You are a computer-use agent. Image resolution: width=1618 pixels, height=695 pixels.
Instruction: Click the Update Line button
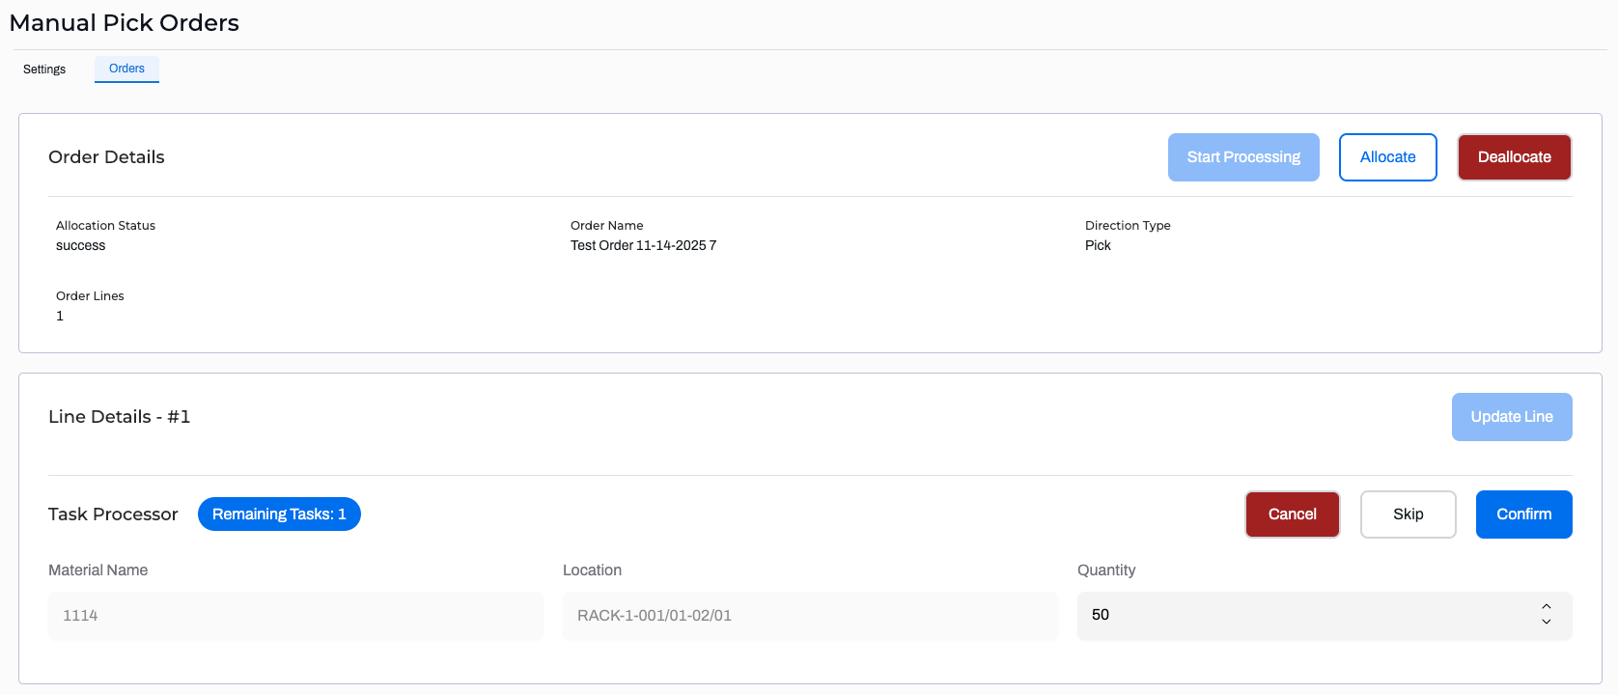point(1512,417)
